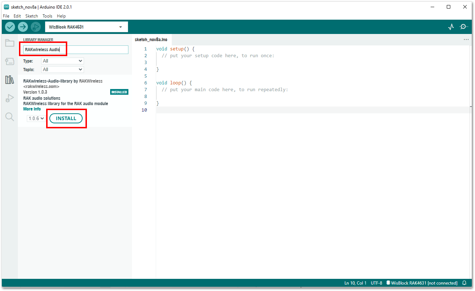Viewport: 475px width, 291px height.
Task: Open the Search magnifier sidebar icon
Action: point(10,117)
